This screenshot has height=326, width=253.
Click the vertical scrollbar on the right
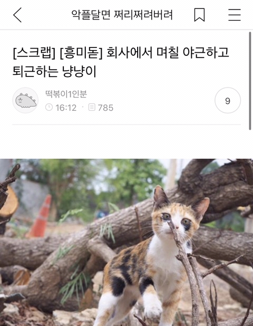point(250,81)
